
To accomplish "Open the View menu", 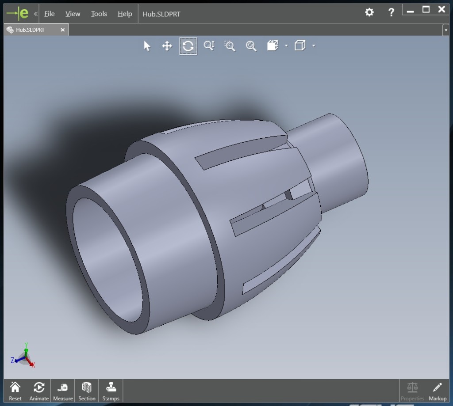I will [x=73, y=14].
